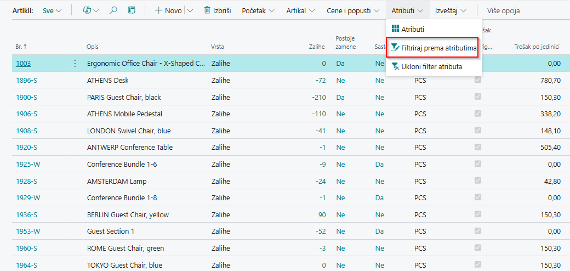Click the search magnifier icon
Viewport: 570px width, 271px height.
[113, 10]
